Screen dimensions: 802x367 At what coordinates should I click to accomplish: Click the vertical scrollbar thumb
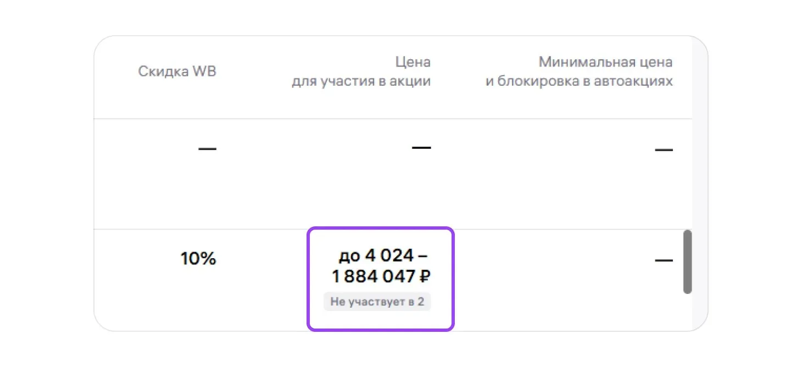687,262
